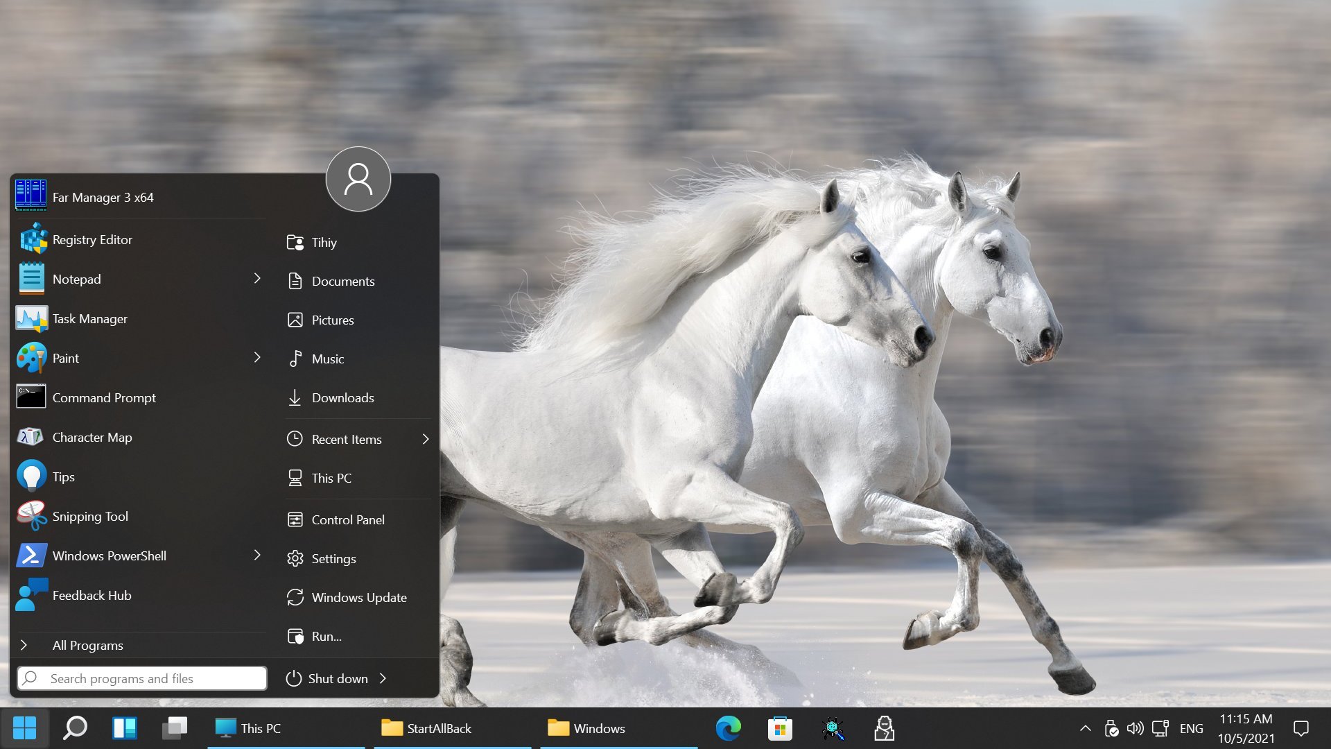The width and height of the screenshot is (1331, 749).
Task: Expand Notepad submenu arrow
Action: (257, 278)
